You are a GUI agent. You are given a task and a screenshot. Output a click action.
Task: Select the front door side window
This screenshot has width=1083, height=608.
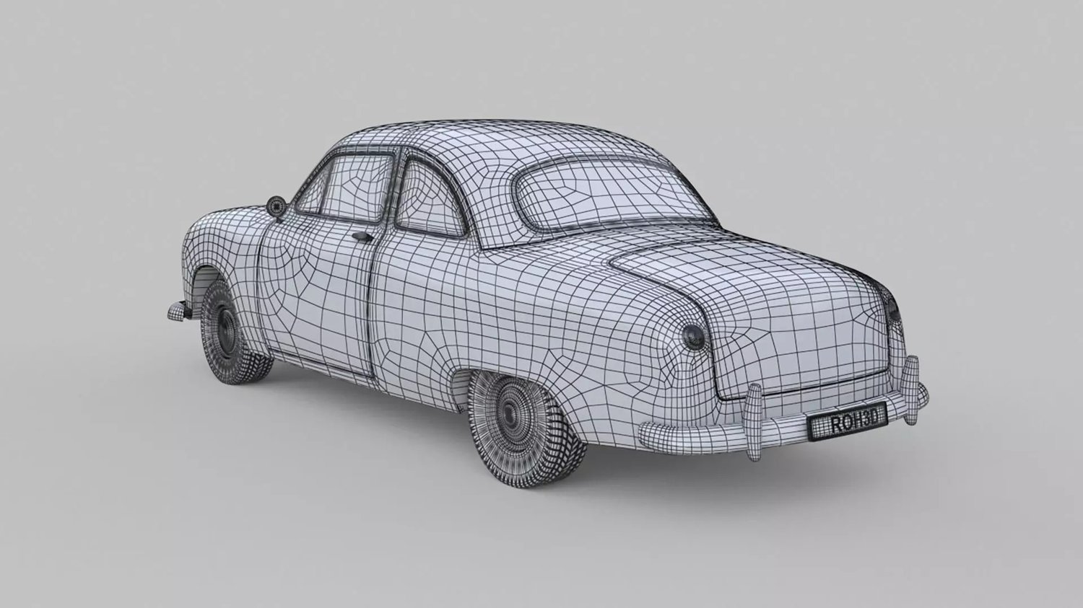coord(349,185)
